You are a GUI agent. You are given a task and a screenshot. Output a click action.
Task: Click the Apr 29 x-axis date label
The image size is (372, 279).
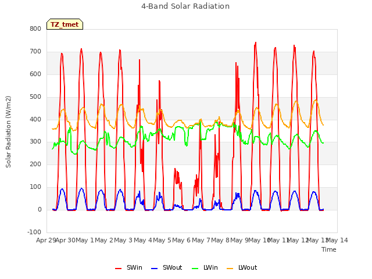pyautogui.click(x=46, y=240)
